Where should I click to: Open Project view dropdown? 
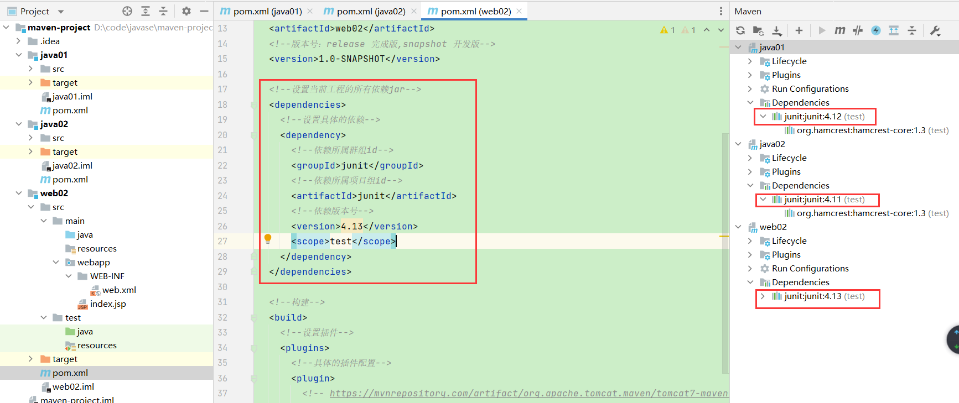tap(61, 12)
